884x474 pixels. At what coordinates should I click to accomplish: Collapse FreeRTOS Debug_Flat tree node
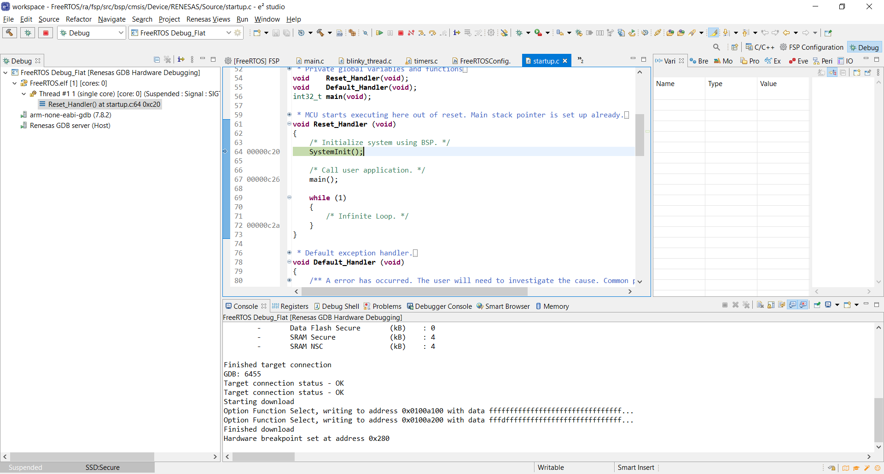(6, 72)
